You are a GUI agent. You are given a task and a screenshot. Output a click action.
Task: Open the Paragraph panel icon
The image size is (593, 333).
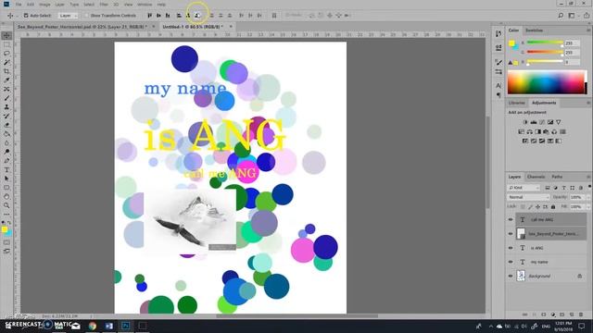pyautogui.click(x=498, y=94)
